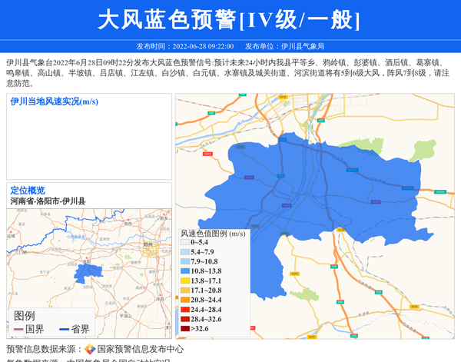The image size is (461, 362).
Task: Click the 郑州 city marker on overview map
Action: pos(148,246)
